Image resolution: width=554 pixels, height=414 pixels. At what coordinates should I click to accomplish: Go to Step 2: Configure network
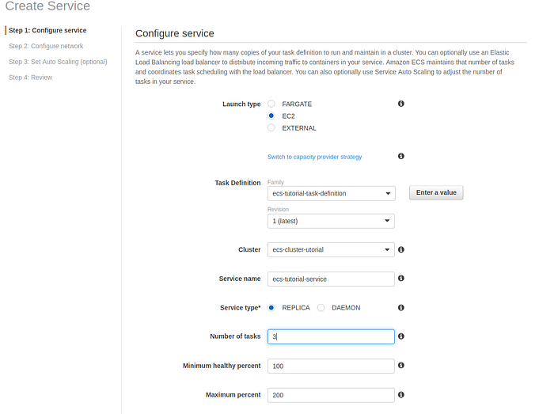point(46,46)
